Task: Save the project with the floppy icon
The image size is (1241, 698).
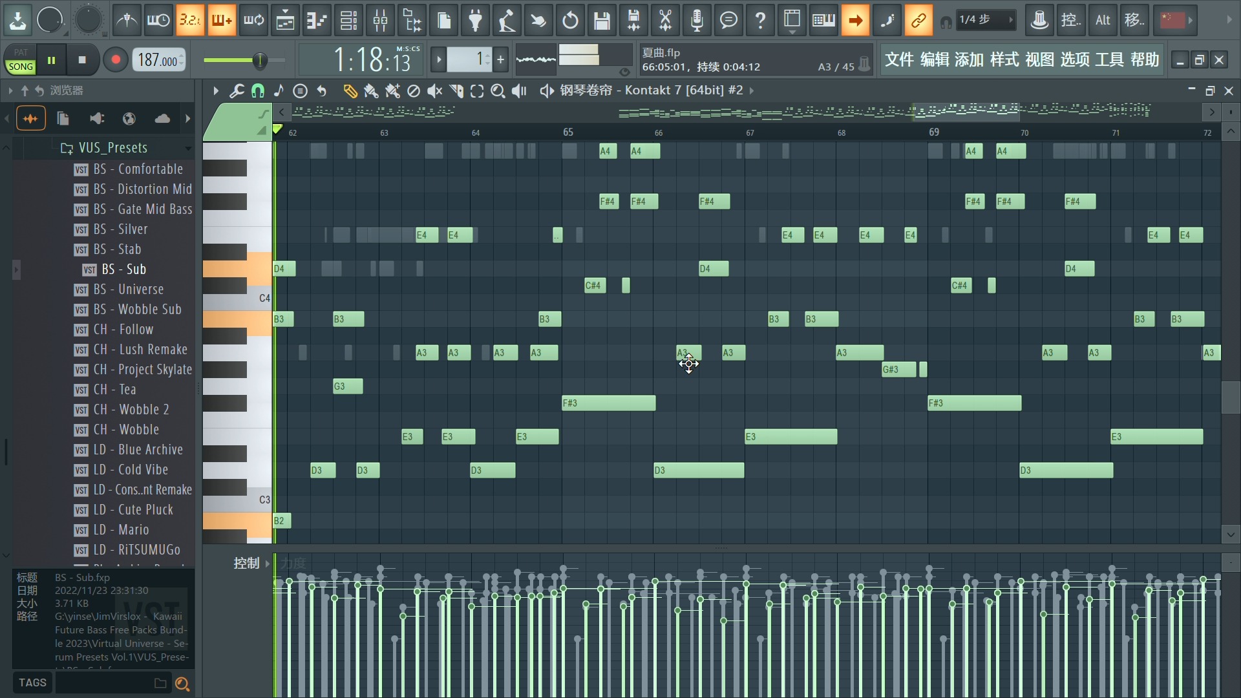Action: 602,21
